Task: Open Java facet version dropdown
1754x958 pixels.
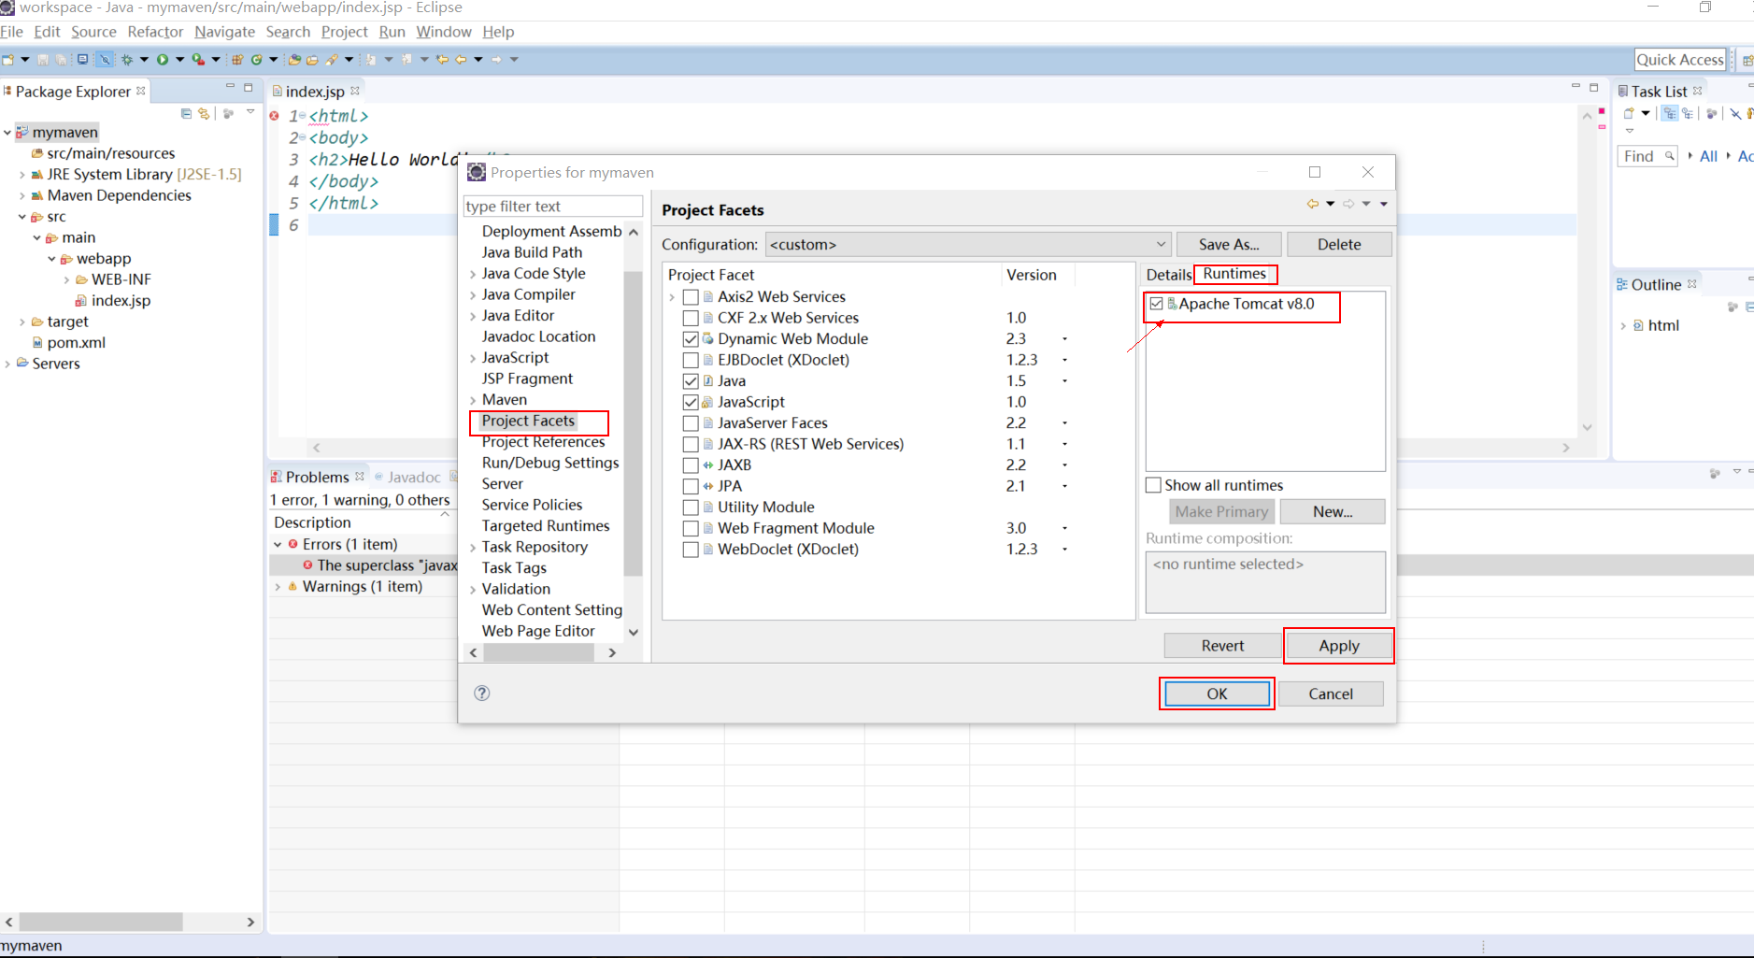Action: [1064, 381]
